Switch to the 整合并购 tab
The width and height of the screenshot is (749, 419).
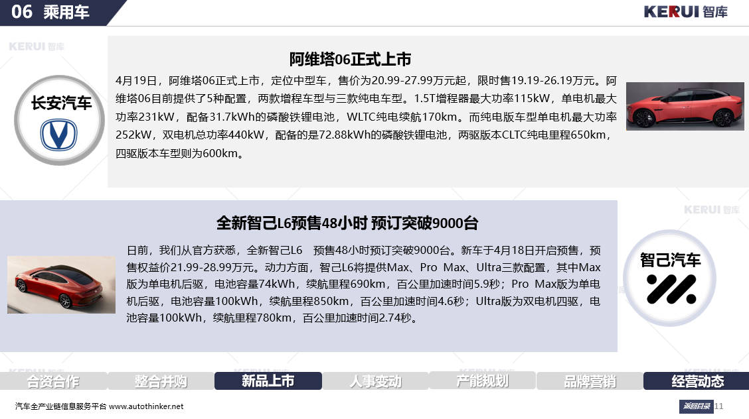(x=161, y=381)
